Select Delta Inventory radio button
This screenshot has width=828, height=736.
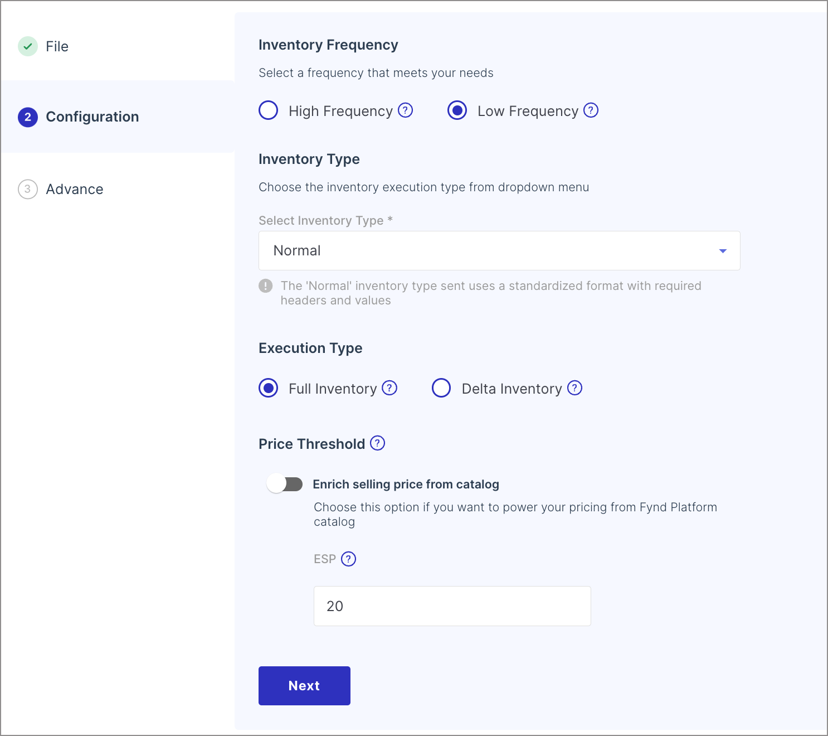tap(441, 388)
